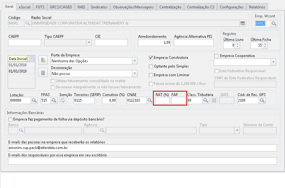Click Emp. Wcont code field
This screenshot has height=188, width=285.
click(x=263, y=24)
